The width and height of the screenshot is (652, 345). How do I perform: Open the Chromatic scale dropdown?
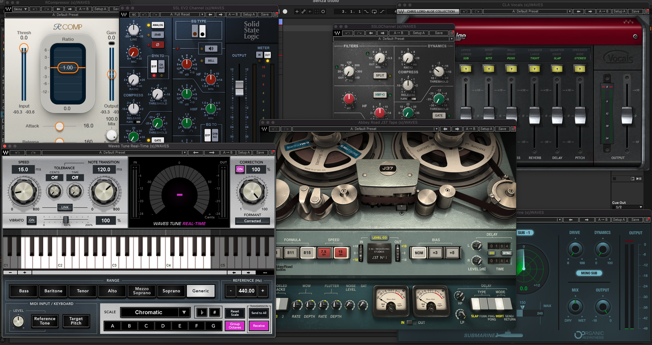pyautogui.click(x=155, y=312)
